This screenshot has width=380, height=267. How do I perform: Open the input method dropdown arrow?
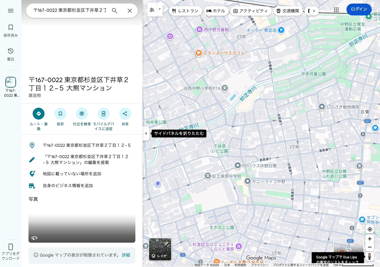click(160, 9)
